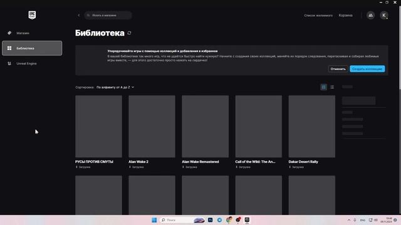
Task: Open Chrome from the taskbar
Action: pyautogui.click(x=229, y=220)
